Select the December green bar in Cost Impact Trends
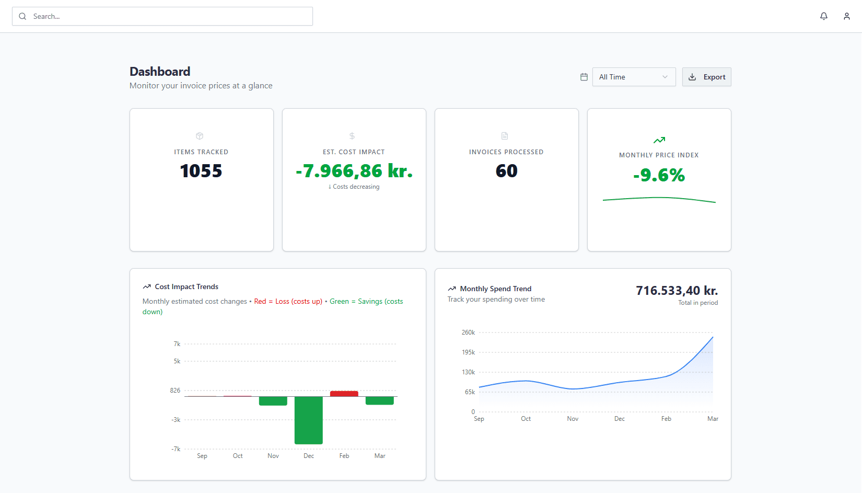Screen dimensions: 862x493 pos(308,421)
